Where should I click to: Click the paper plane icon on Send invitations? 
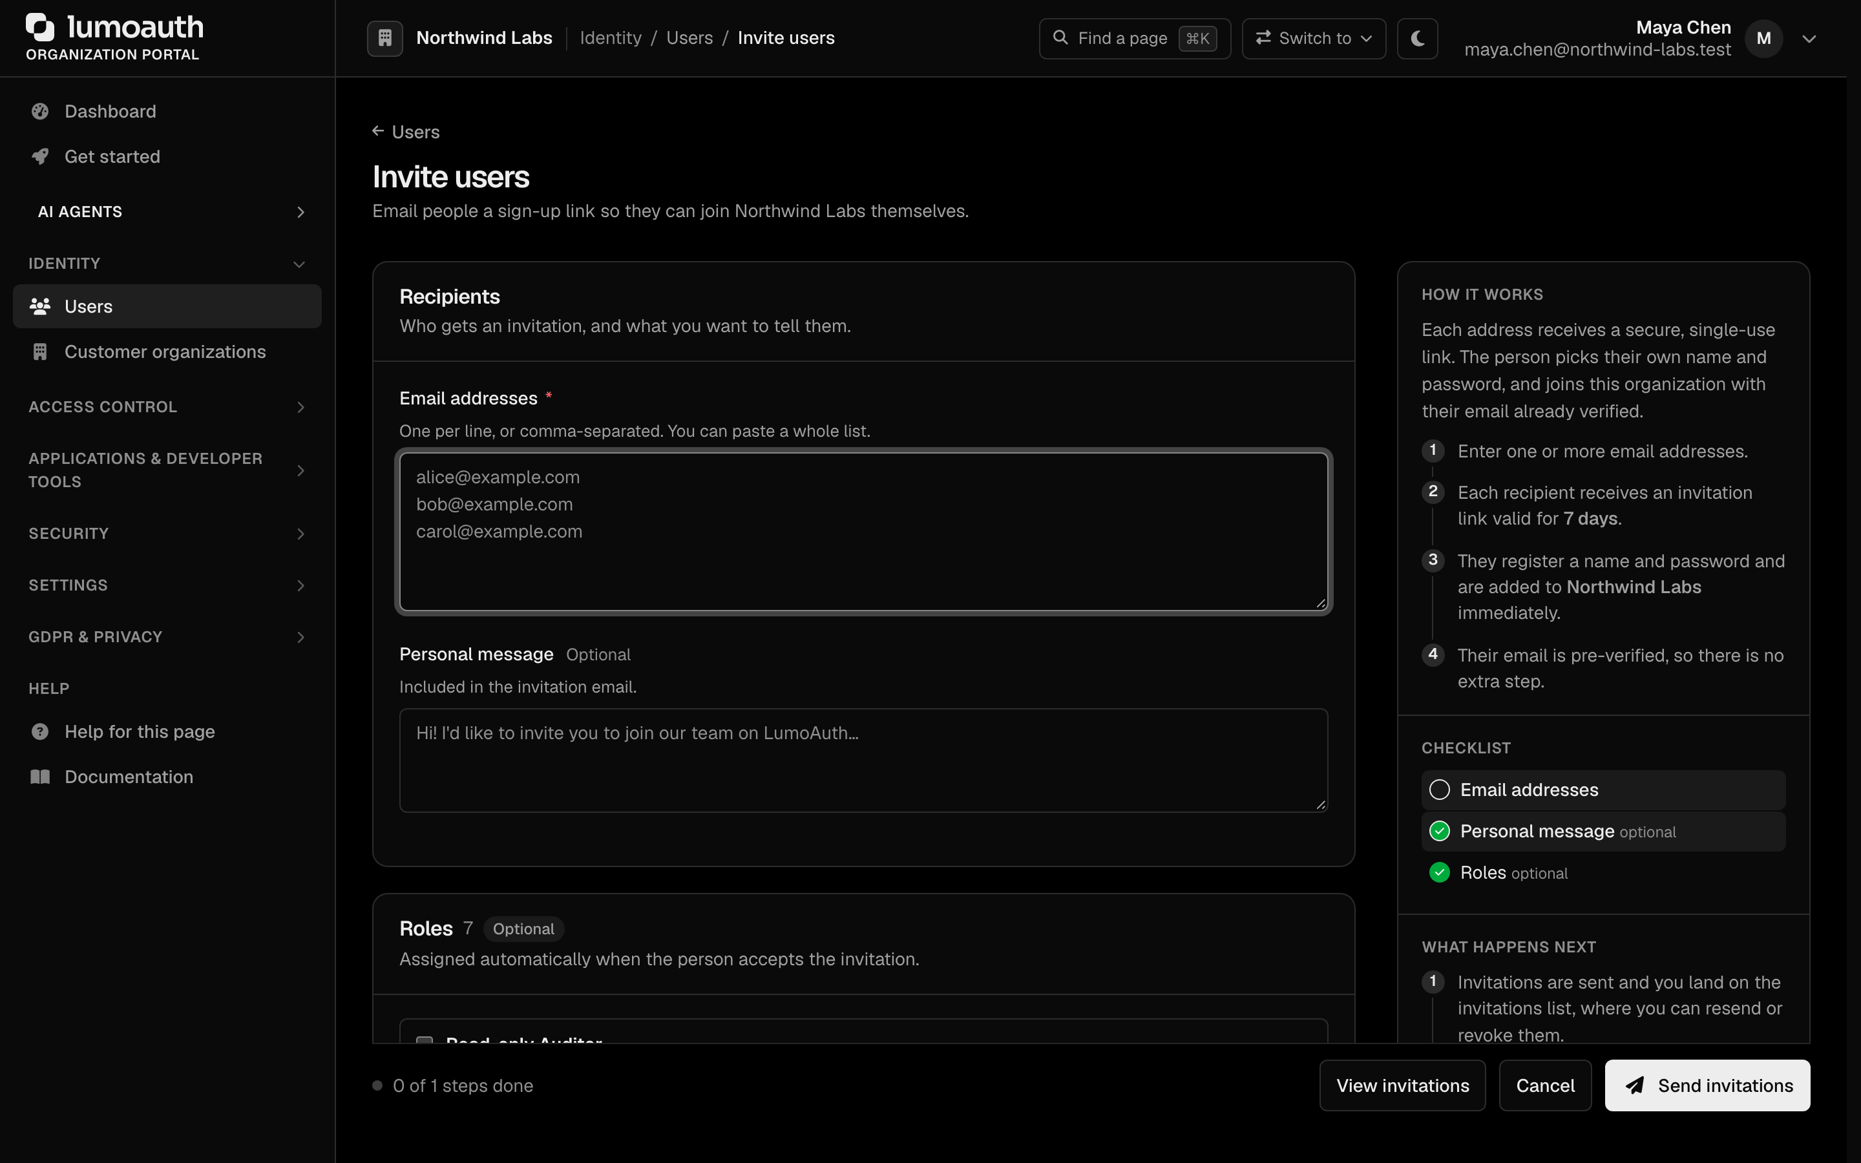click(x=1635, y=1085)
